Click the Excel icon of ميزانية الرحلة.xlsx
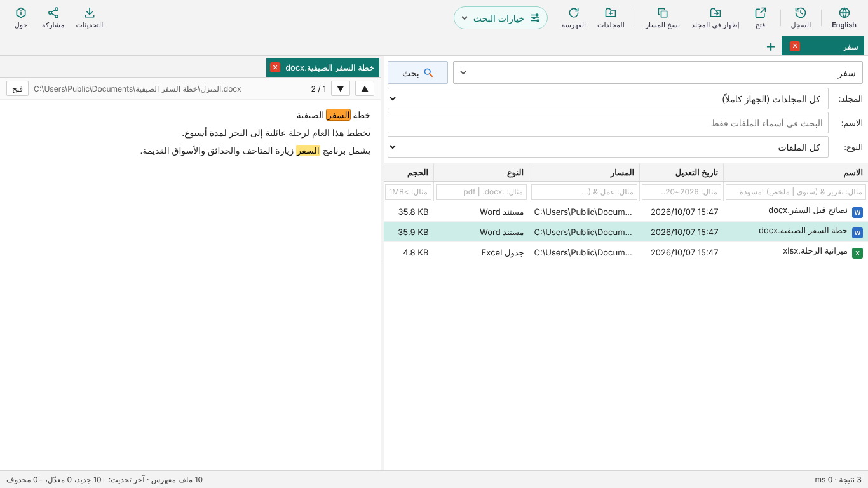868x488 pixels. pyautogui.click(x=857, y=253)
